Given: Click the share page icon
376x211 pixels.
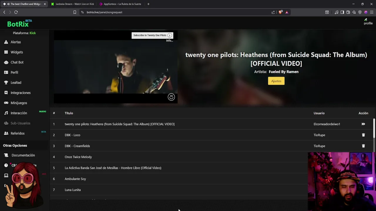Looking at the screenshot, I should pos(273,12).
